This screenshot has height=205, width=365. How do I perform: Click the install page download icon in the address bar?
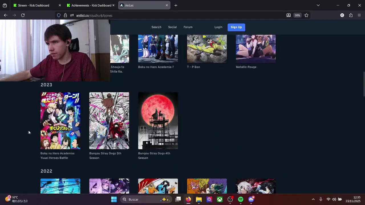click(x=289, y=15)
